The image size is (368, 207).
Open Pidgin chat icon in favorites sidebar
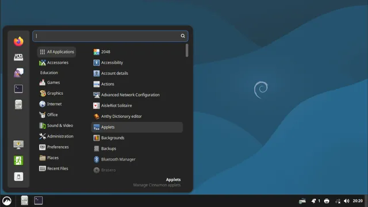[x=18, y=73]
